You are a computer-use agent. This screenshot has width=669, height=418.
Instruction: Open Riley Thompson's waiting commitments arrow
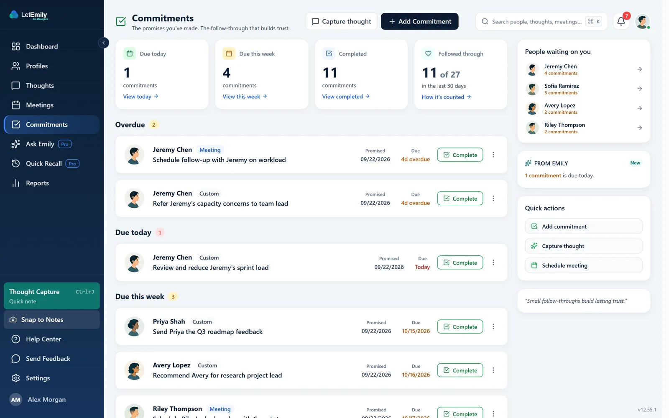[640, 128]
